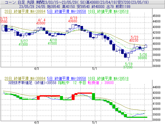The width and height of the screenshot is (165, 126).
Task: Click the 4/3 date marker on upper chart
Action: pos(37,68)
